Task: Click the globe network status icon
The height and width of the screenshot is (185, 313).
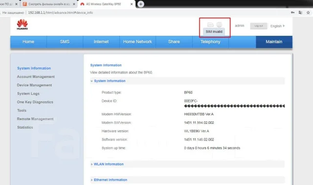Action: pyautogui.click(x=219, y=24)
